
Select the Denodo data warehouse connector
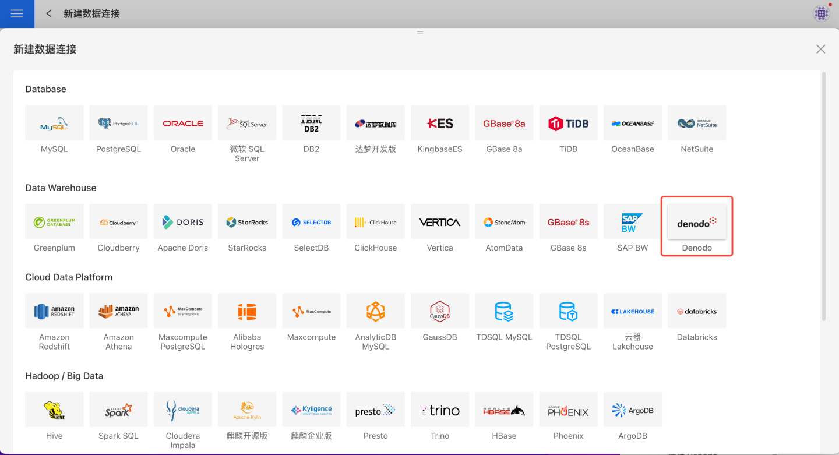pyautogui.click(x=697, y=222)
